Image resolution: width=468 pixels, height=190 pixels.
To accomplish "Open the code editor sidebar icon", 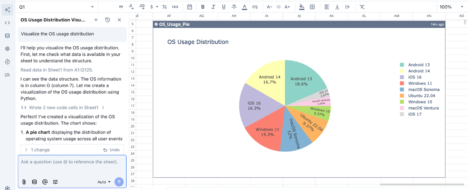I will coord(7,23).
